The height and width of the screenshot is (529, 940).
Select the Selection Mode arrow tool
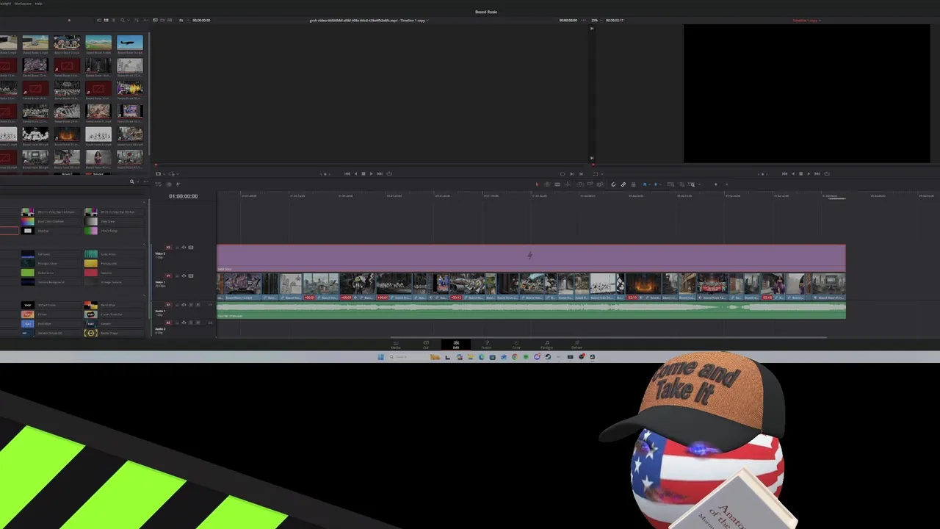pos(538,184)
